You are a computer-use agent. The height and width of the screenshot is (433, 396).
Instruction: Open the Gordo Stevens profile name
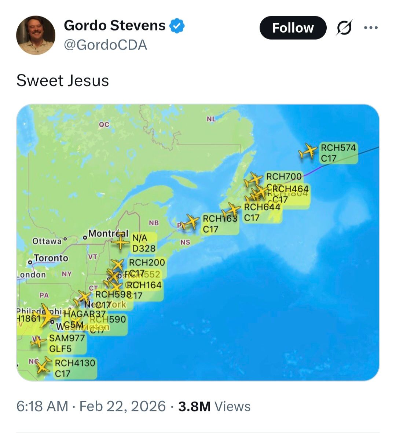[114, 25]
